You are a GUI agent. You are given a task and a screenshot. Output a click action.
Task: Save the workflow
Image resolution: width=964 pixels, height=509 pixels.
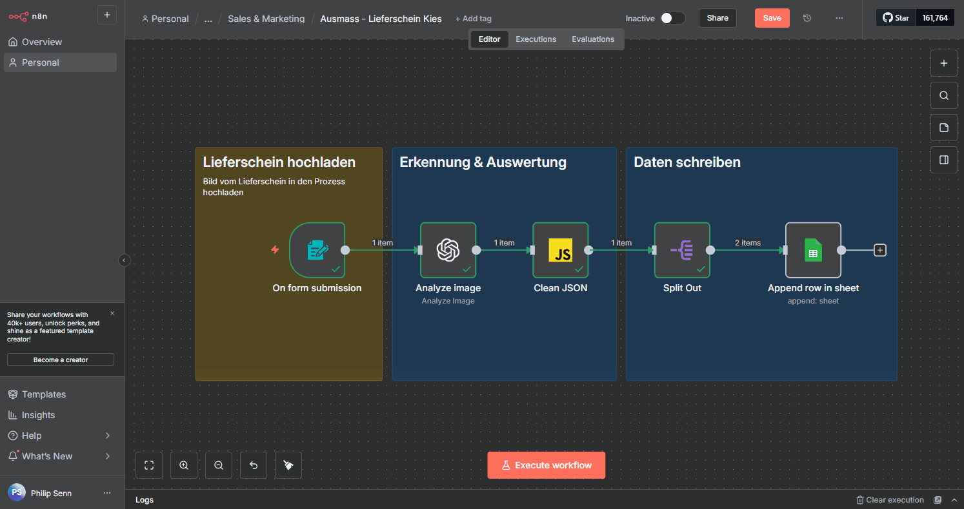tap(772, 18)
